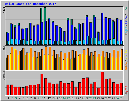Click day 8 on the x-axis
The image size is (129, 101).
(35, 98)
